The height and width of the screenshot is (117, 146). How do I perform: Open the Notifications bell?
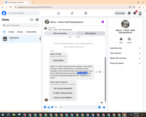point(135,13)
